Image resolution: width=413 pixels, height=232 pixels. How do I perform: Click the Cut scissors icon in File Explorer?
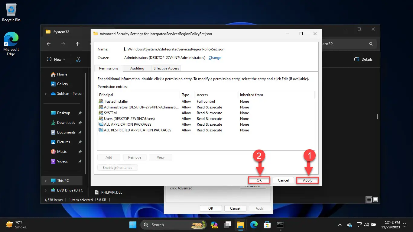tap(78, 60)
